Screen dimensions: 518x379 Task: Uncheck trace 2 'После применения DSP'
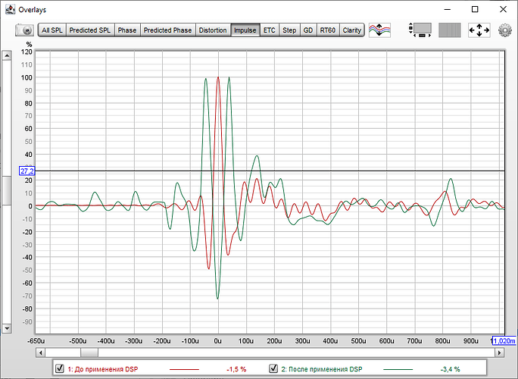point(273,369)
